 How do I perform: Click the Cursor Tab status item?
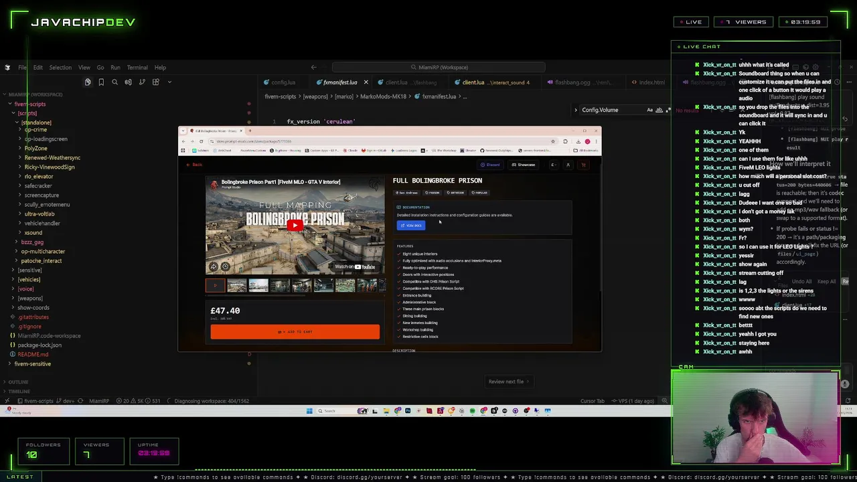click(592, 401)
